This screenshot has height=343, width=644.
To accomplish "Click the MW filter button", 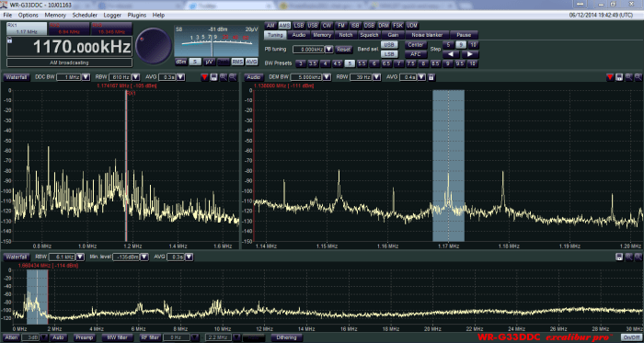I will point(118,337).
